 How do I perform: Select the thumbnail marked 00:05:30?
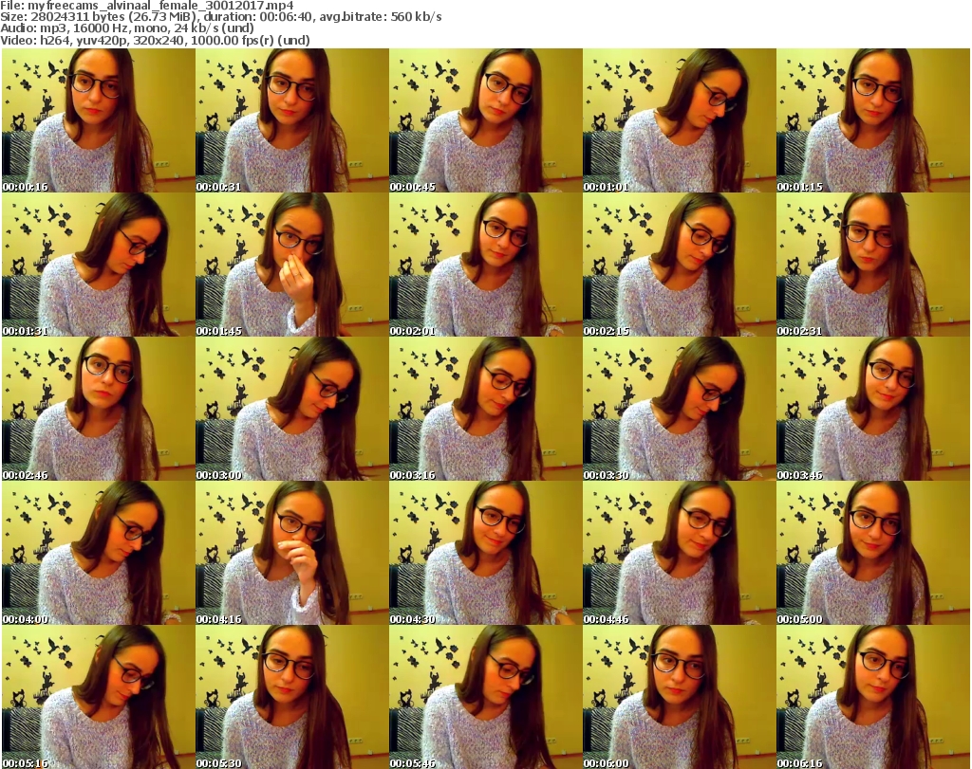click(292, 697)
